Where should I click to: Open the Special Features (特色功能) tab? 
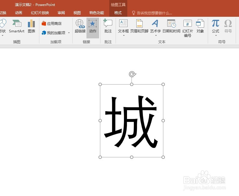[97, 13]
